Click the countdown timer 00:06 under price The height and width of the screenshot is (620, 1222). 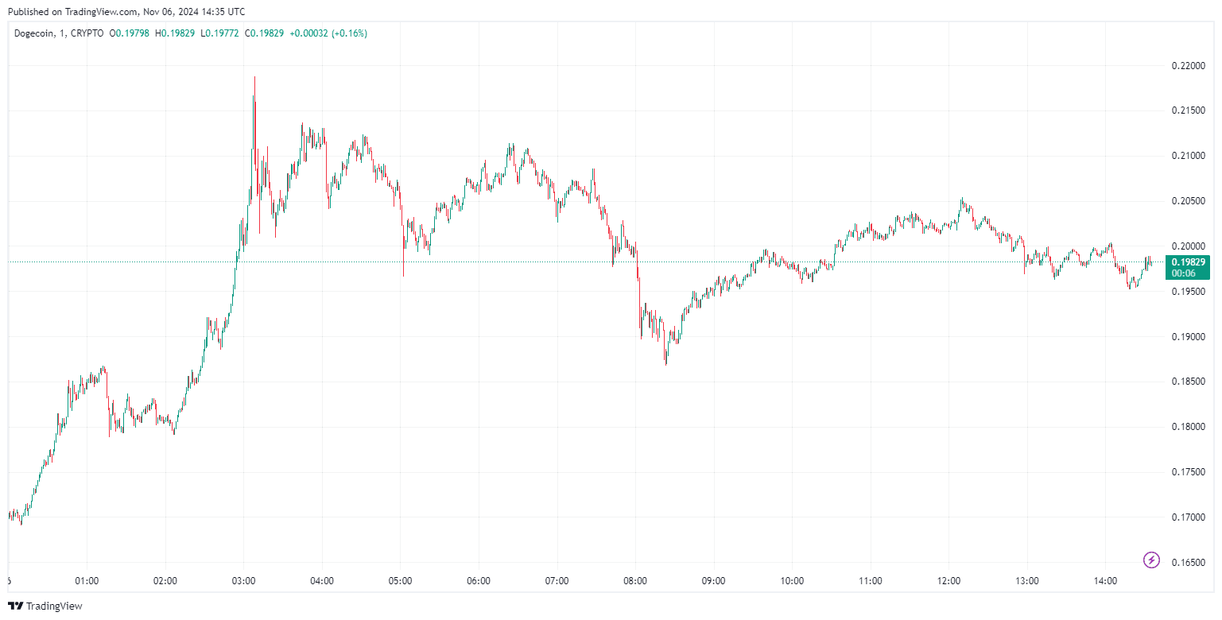(x=1185, y=273)
